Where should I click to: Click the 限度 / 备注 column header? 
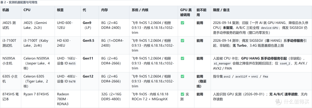click(221, 10)
